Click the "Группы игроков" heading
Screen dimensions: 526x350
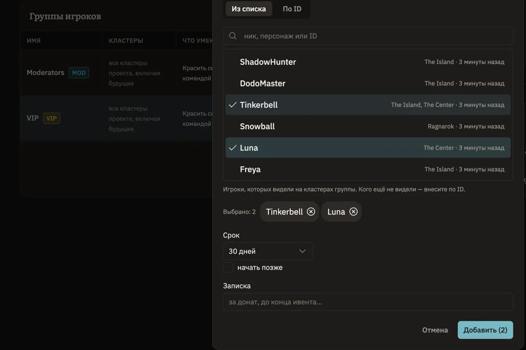pos(65,16)
